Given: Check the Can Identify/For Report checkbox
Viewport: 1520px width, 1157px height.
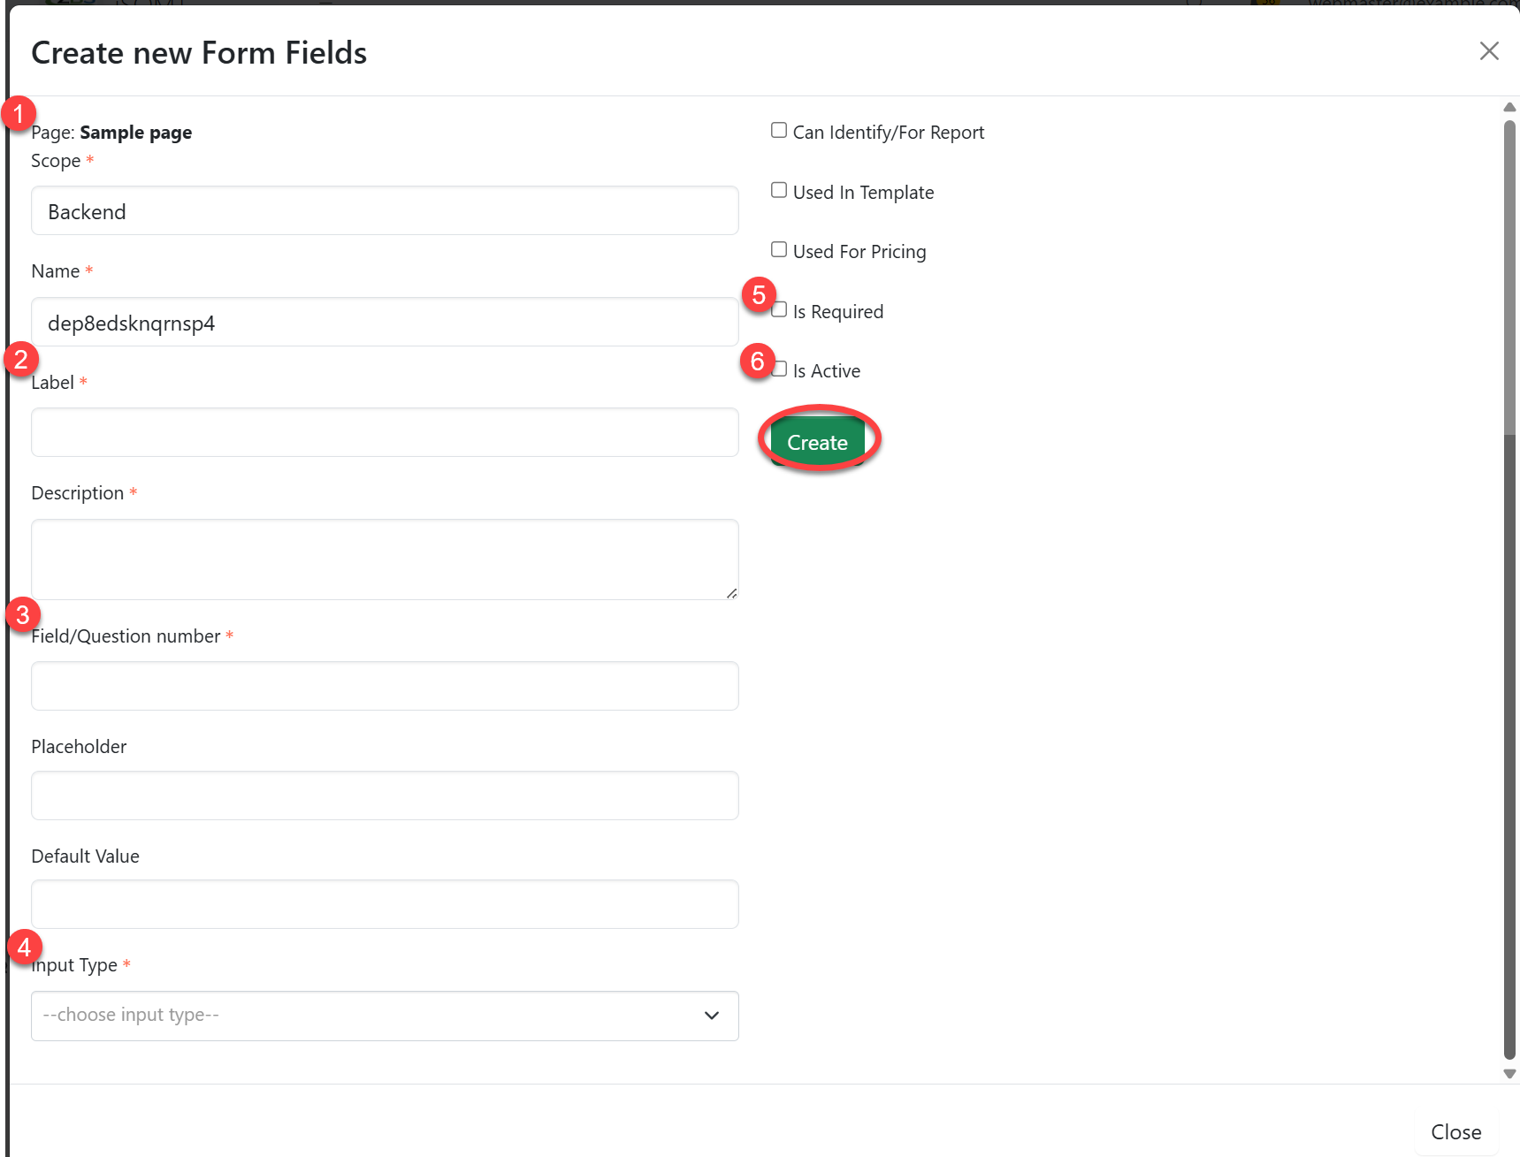Looking at the screenshot, I should [779, 131].
